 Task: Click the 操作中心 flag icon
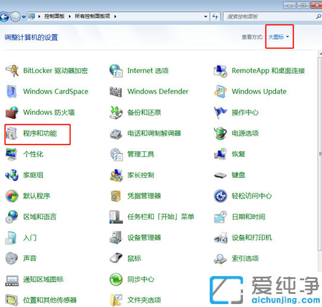coord(220,112)
